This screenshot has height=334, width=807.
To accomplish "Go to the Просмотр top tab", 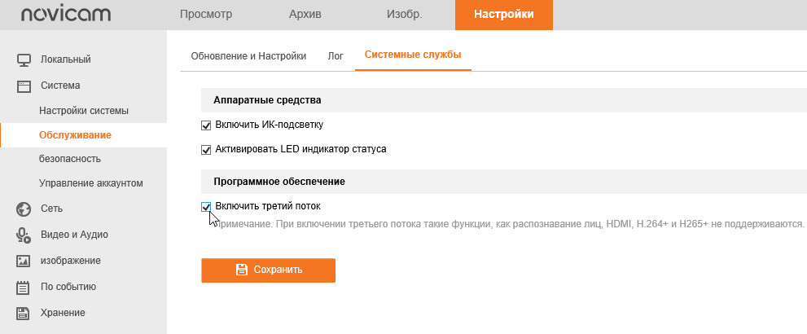I will coord(205,15).
